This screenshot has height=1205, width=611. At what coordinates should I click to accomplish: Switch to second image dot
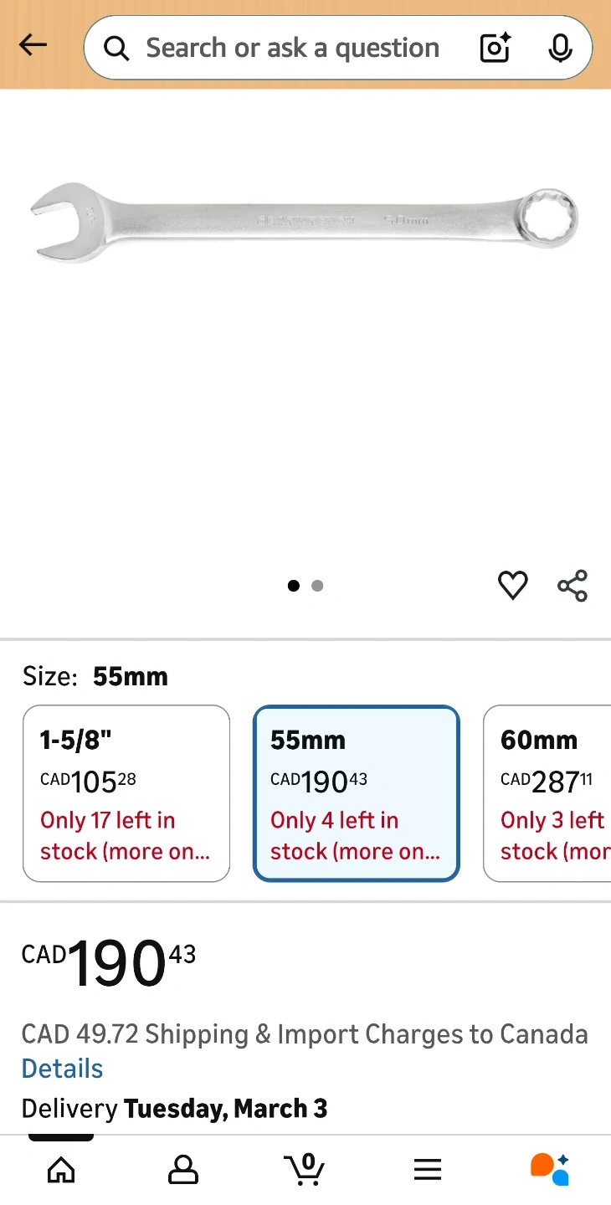[317, 586]
